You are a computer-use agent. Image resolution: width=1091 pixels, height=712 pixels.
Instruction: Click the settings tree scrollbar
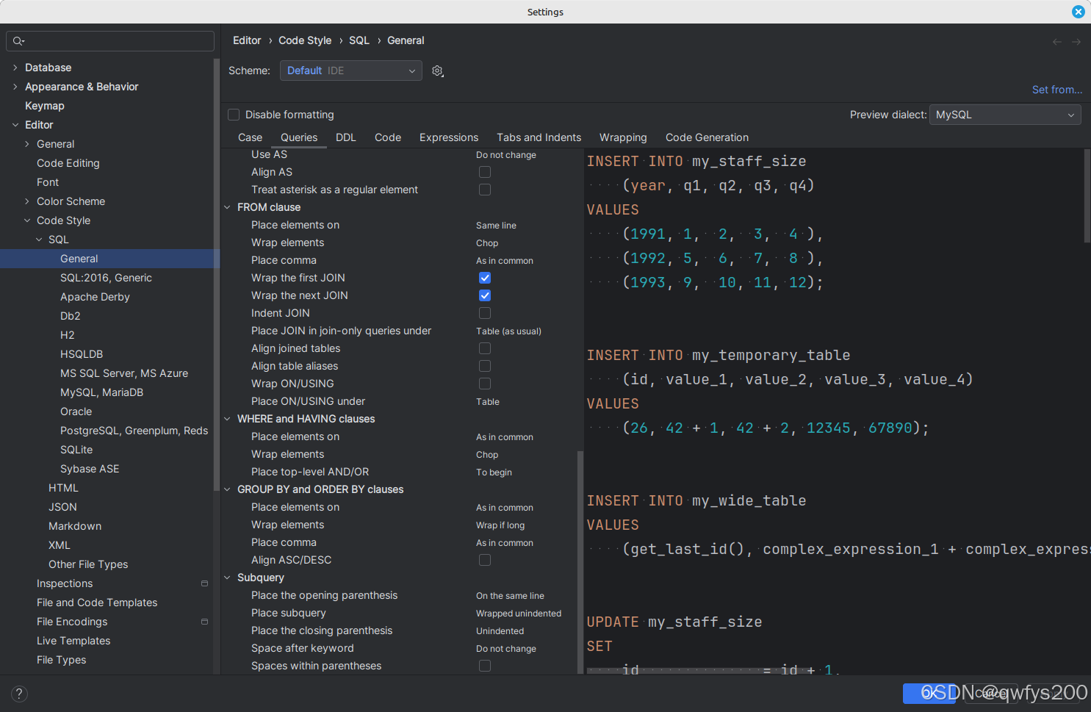coord(216,276)
